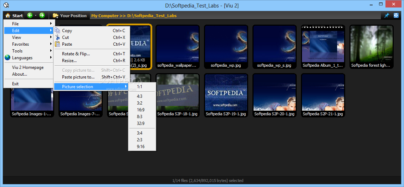Image resolution: width=404 pixels, height=187 pixels.
Task: Select the 4:3 picture selection ratio
Action: coord(142,96)
